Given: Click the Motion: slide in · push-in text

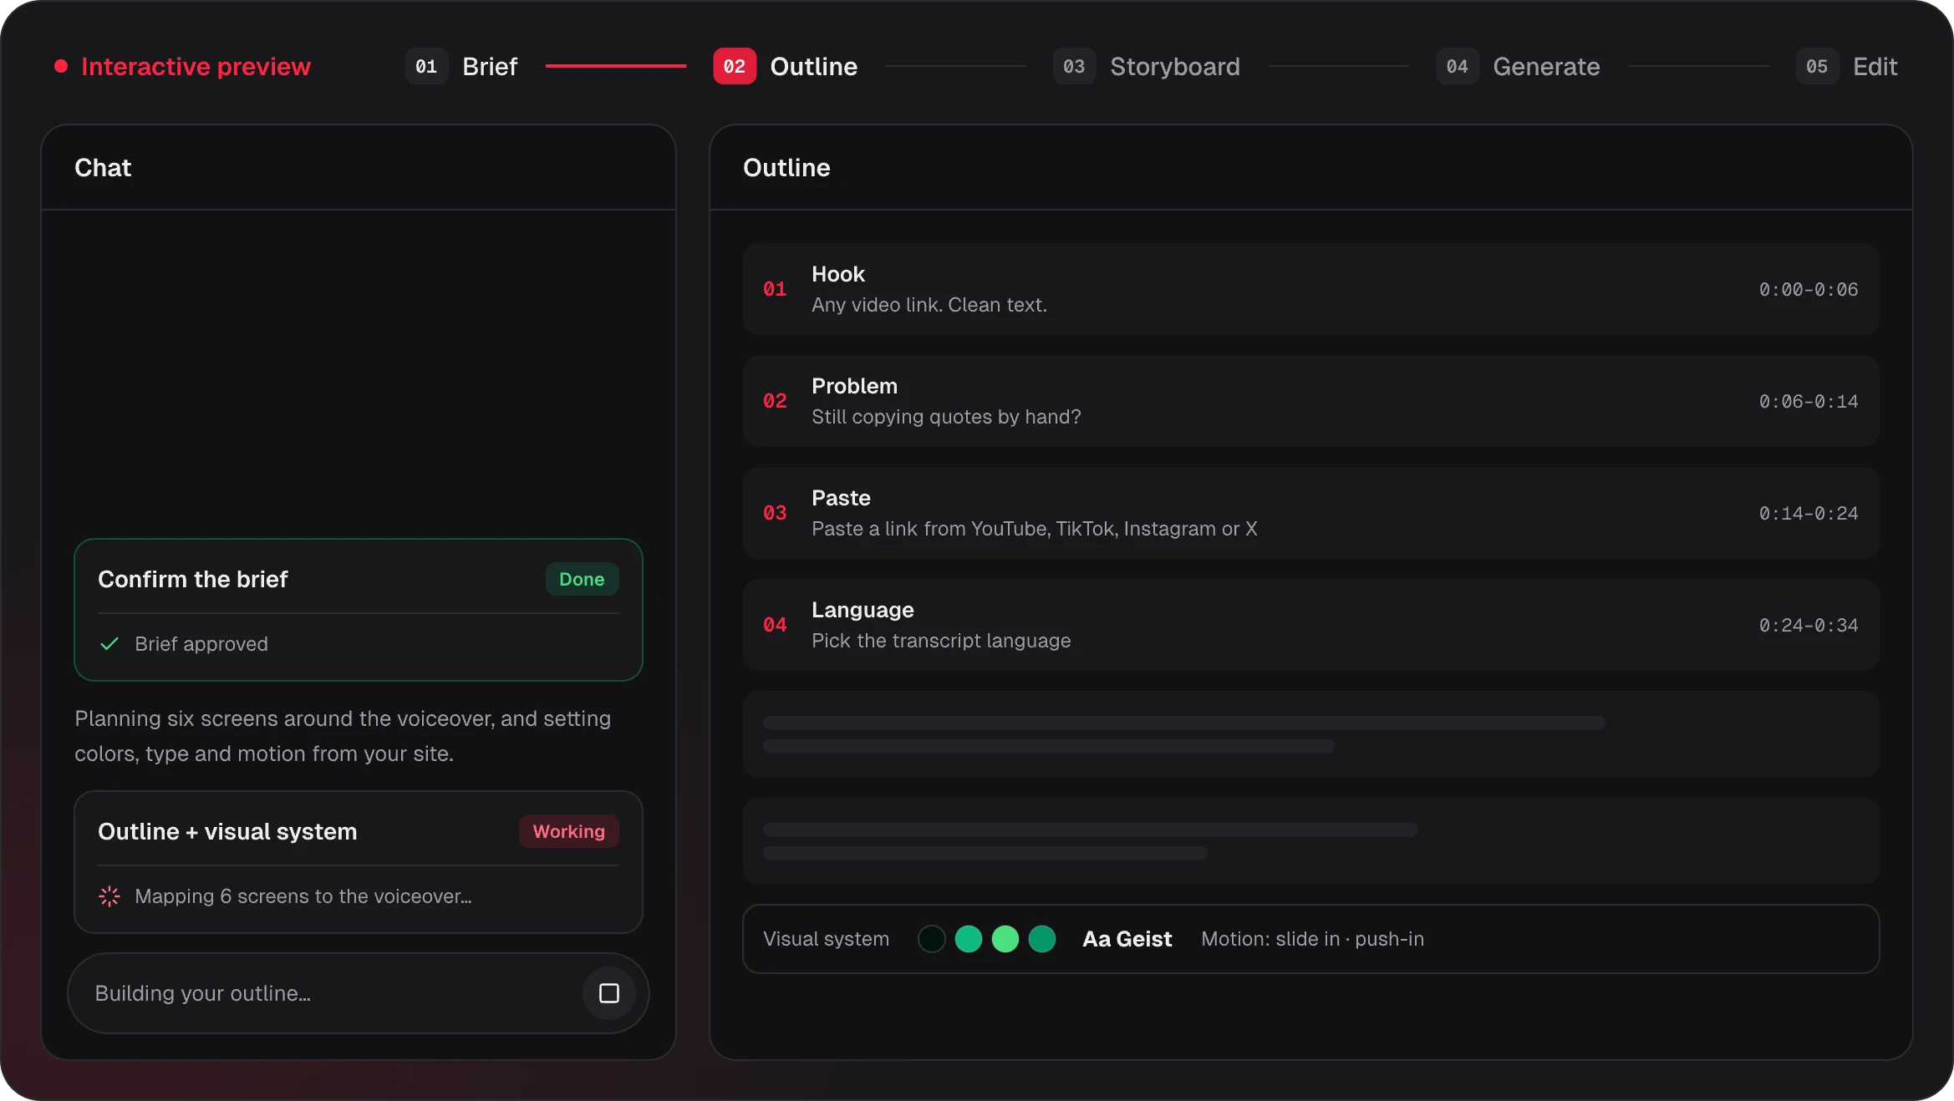Looking at the screenshot, I should click(1313, 939).
